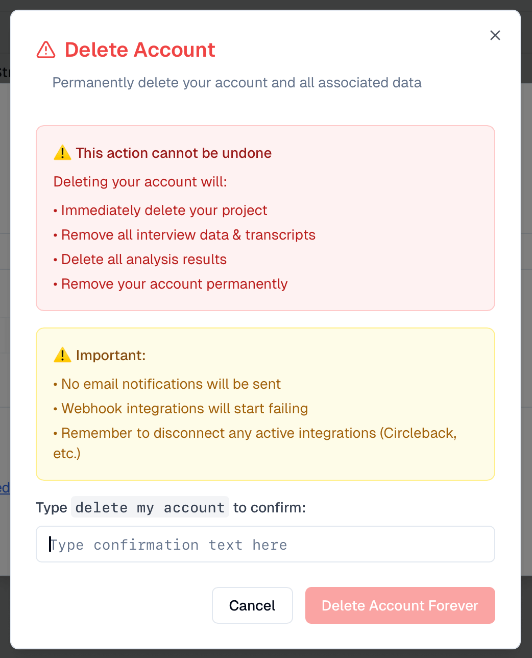This screenshot has width=532, height=658.
Task: Click the confirmation text input field
Action: (265, 544)
